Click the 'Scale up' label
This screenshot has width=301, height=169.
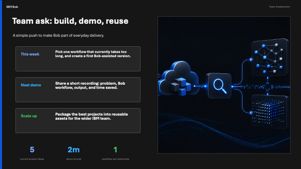[x=29, y=116]
